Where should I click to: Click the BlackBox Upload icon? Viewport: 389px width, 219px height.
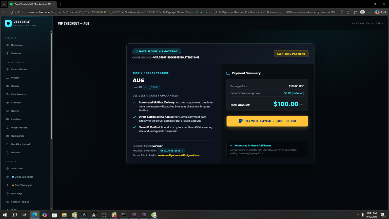coord(7,144)
